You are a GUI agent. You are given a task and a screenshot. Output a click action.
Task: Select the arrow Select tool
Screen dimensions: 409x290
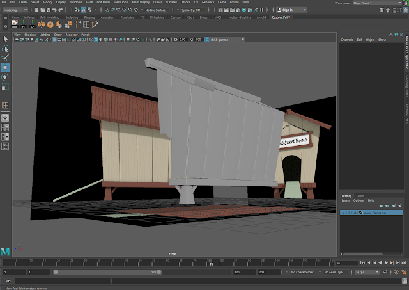tap(5, 39)
